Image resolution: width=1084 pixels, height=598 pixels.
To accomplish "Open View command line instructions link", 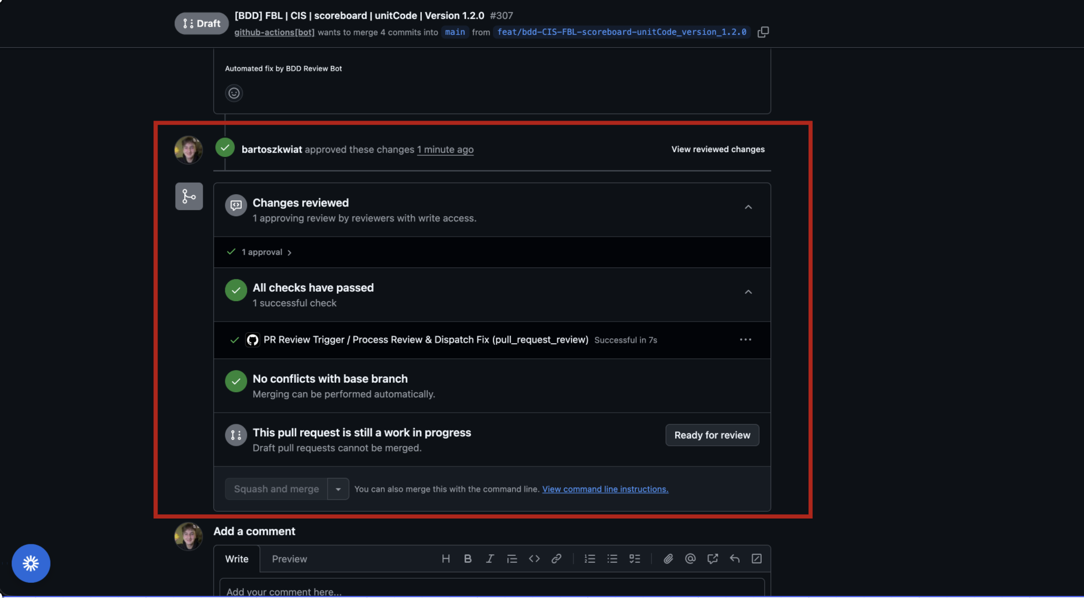I will pyautogui.click(x=605, y=489).
